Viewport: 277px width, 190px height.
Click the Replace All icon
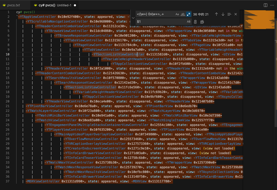pos(202,22)
